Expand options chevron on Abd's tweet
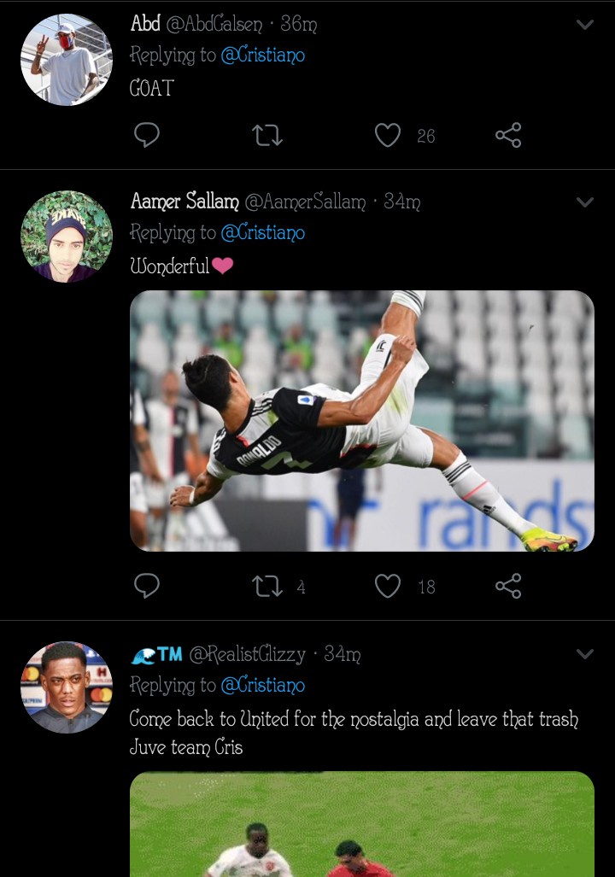Viewport: 615px width, 877px height. [x=585, y=25]
